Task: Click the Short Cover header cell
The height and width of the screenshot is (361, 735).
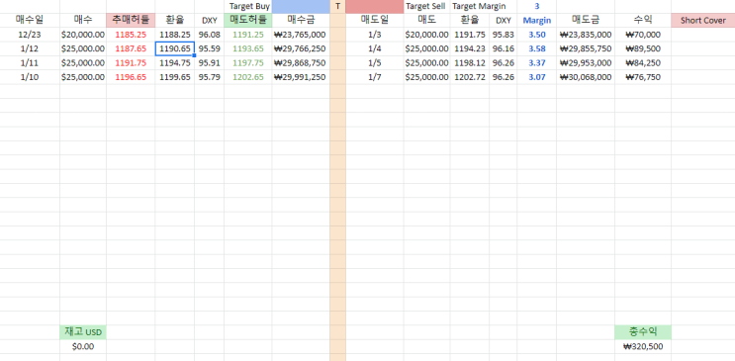Action: coord(703,20)
